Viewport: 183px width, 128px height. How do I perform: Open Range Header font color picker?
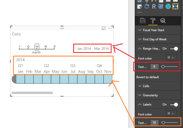(172, 57)
